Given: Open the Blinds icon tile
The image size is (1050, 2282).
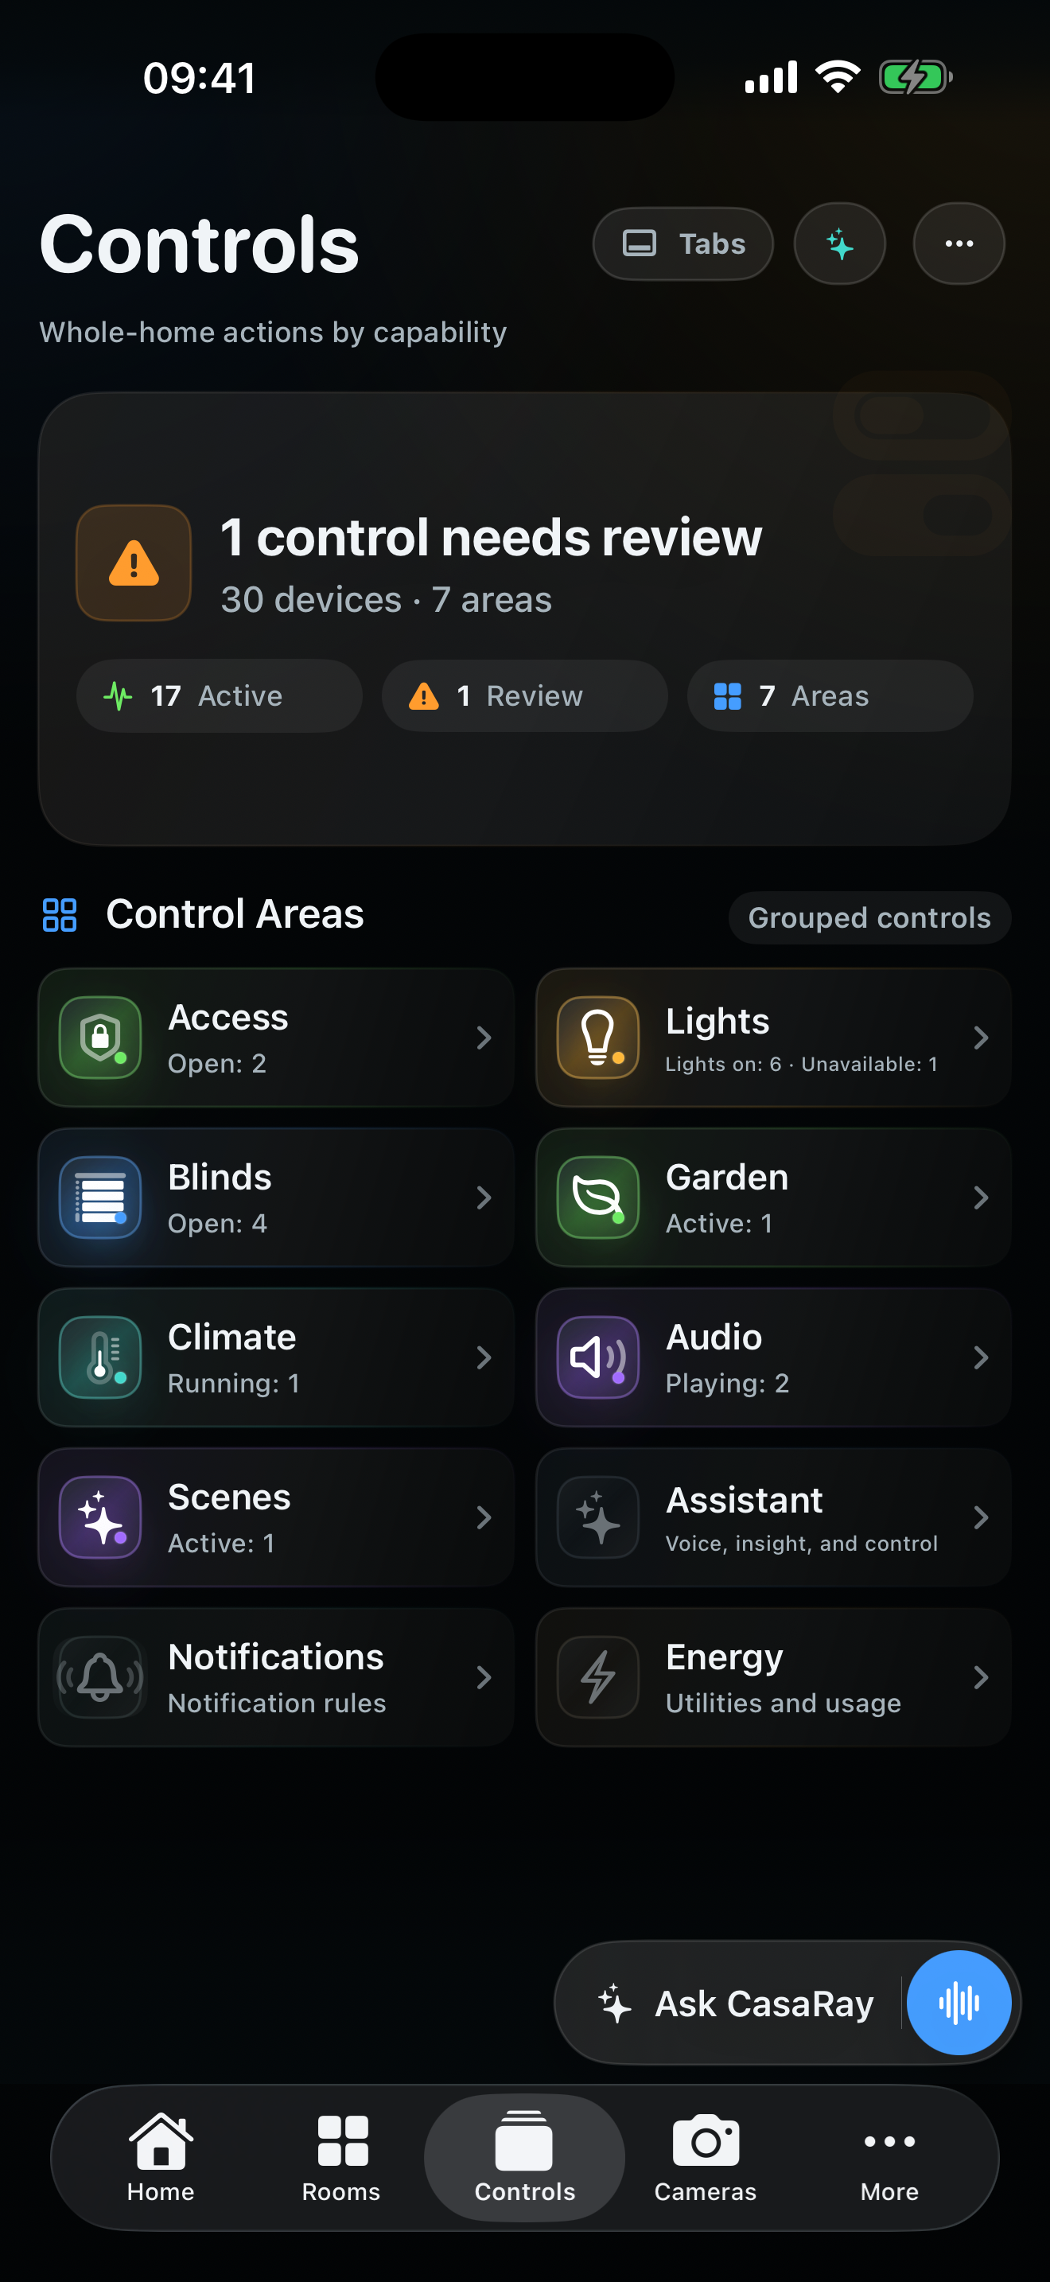Looking at the screenshot, I should pos(100,1197).
